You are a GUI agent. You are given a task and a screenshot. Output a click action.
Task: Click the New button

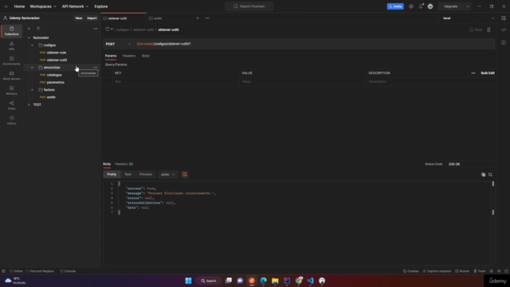click(x=79, y=18)
